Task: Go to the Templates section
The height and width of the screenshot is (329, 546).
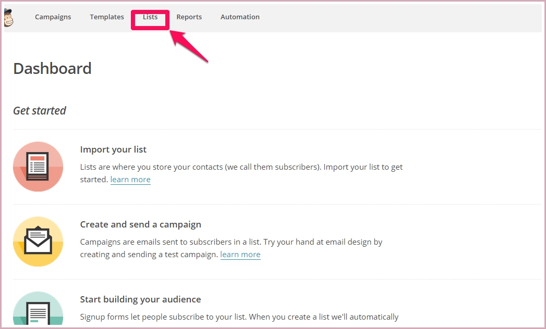Action: 107,17
